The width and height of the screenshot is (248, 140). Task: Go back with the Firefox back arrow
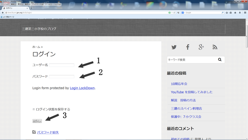point(3,13)
